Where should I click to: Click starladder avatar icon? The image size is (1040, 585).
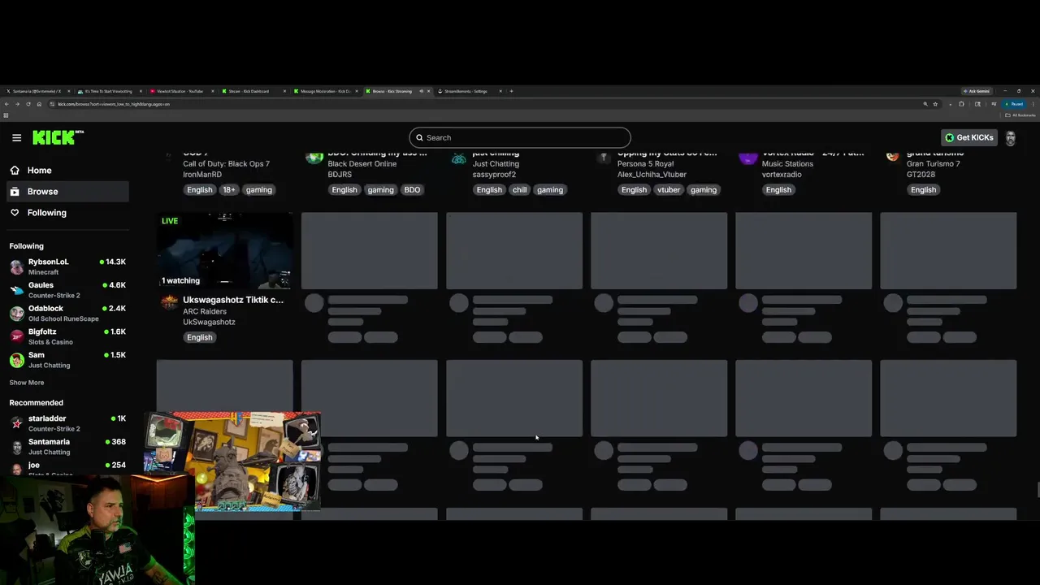tap(16, 423)
